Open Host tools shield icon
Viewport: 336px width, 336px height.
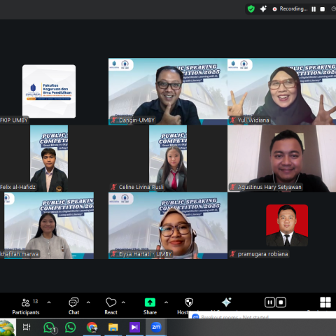(x=189, y=302)
